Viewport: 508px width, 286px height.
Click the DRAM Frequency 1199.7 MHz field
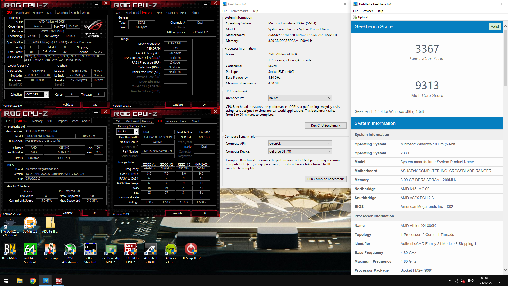click(x=175, y=43)
